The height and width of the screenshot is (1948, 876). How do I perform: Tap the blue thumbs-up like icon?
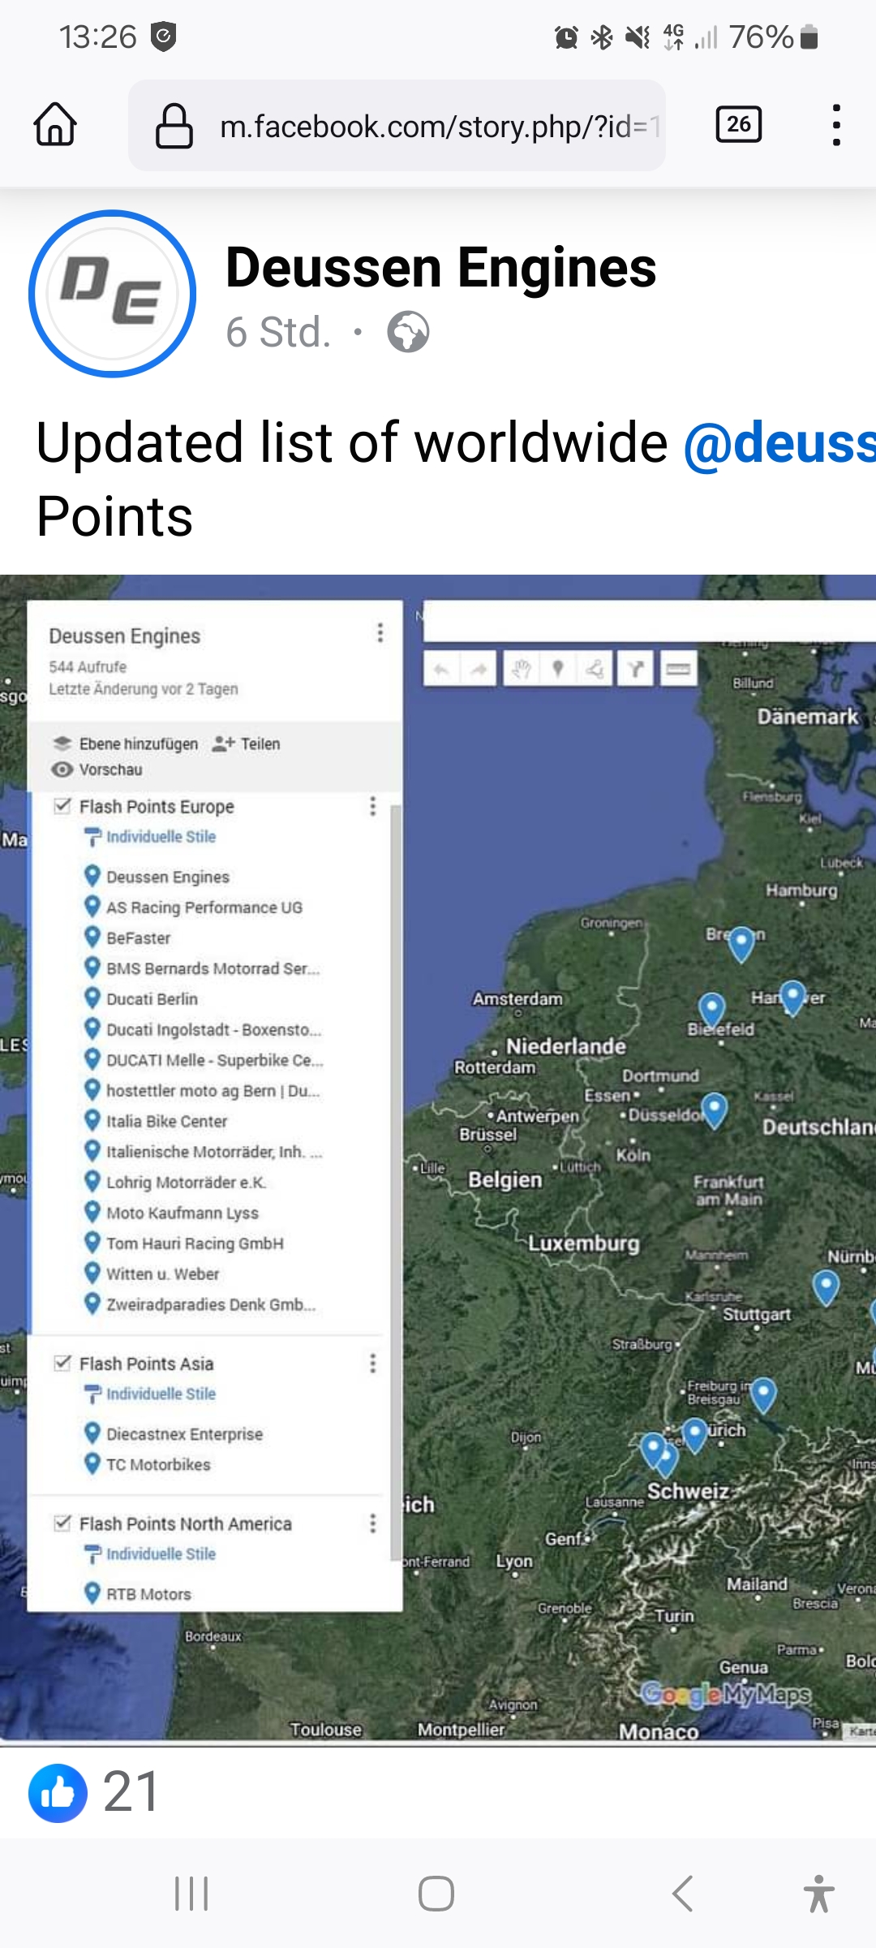click(x=58, y=1793)
